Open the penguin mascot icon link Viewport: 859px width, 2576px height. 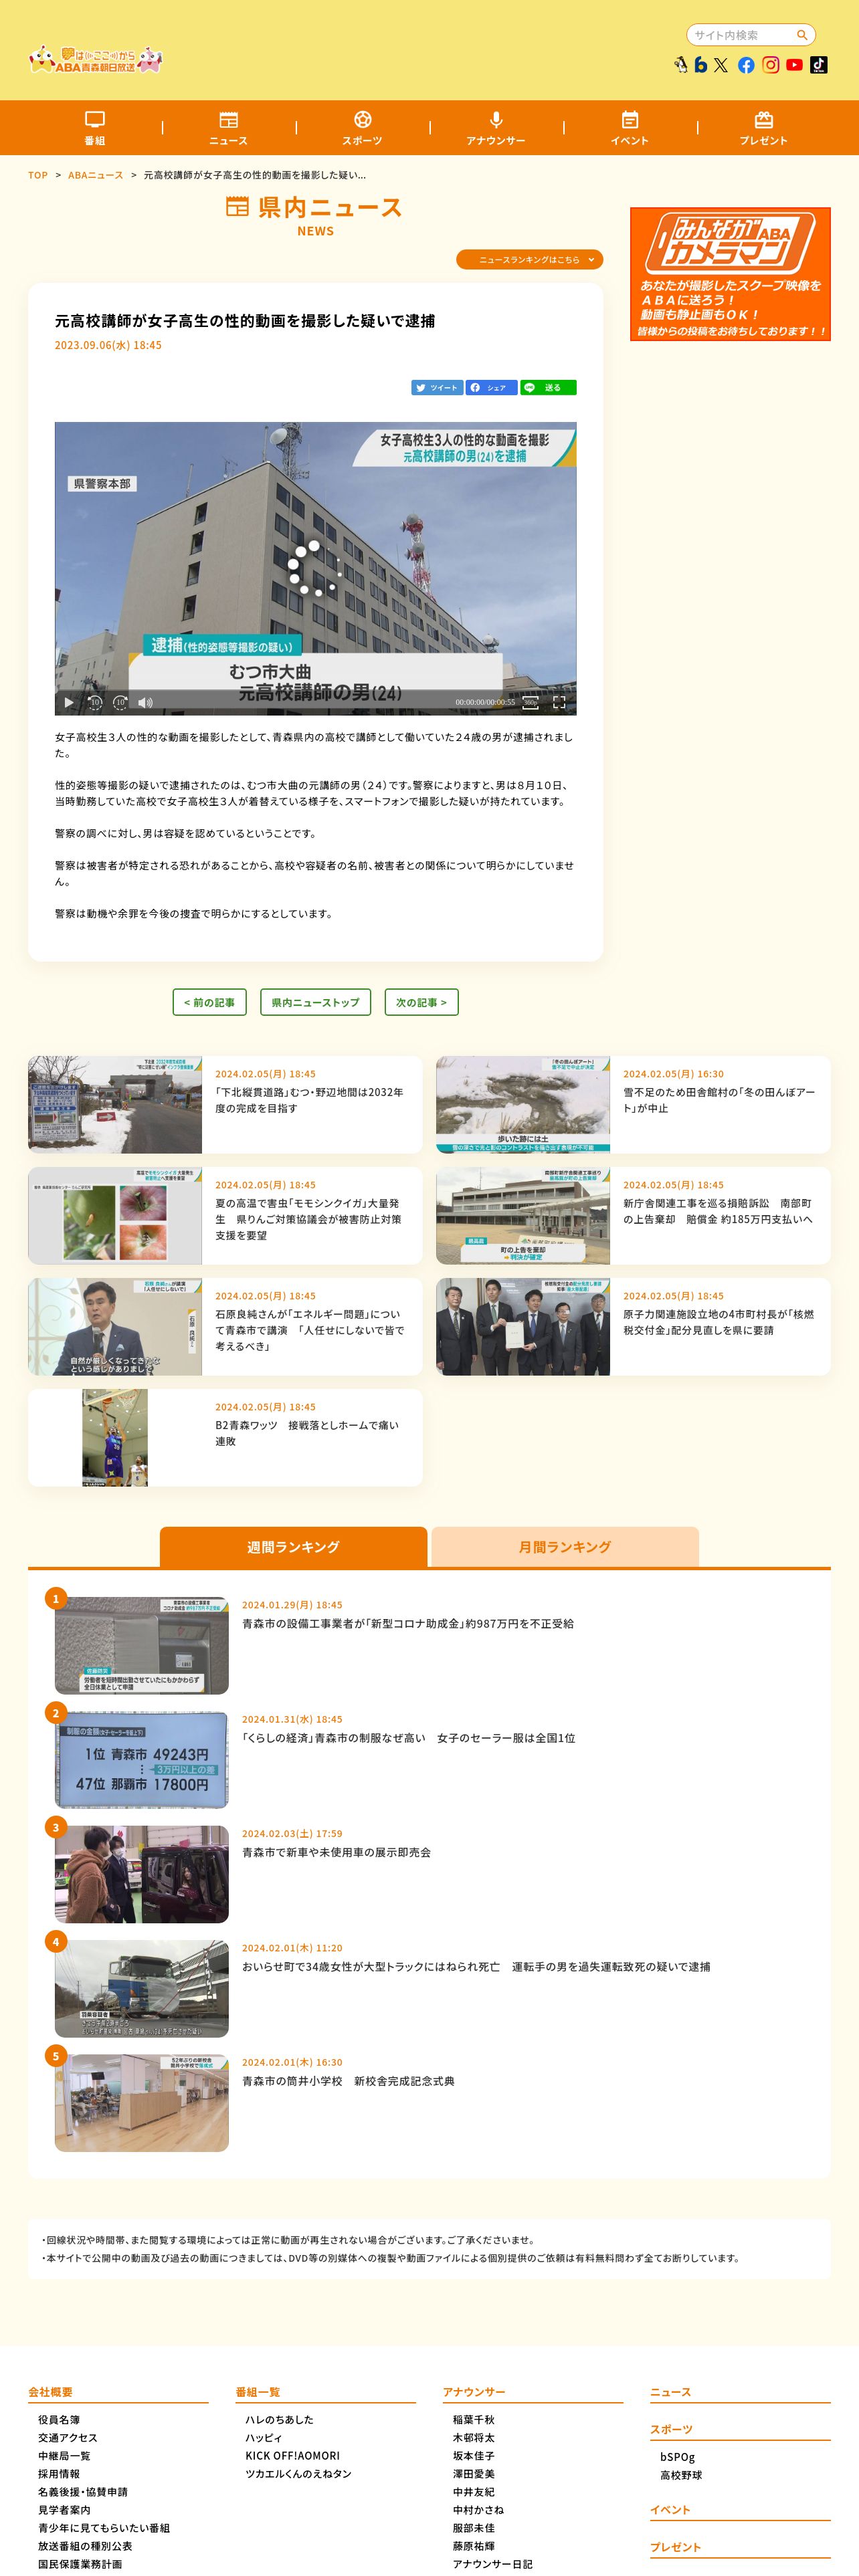[x=681, y=65]
